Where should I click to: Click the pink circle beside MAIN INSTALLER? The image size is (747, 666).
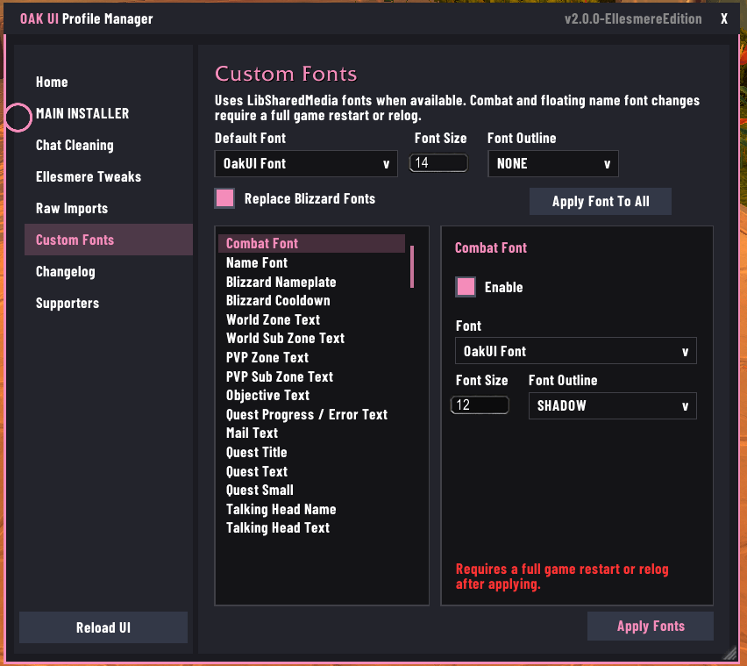point(18,117)
